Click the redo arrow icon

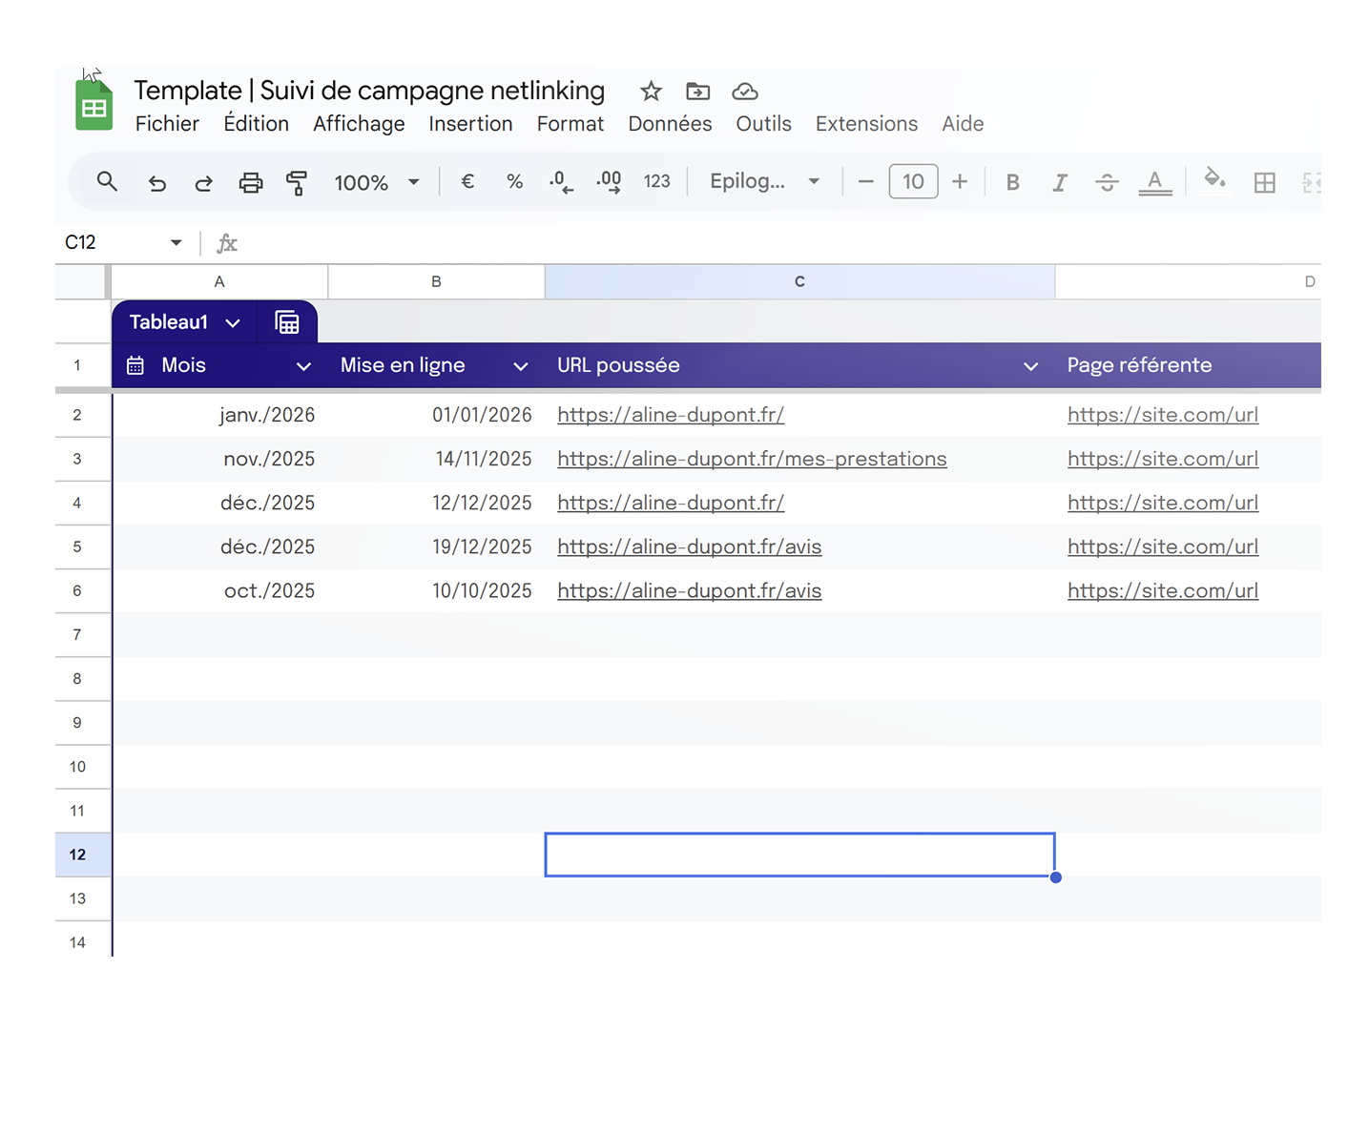[203, 182]
